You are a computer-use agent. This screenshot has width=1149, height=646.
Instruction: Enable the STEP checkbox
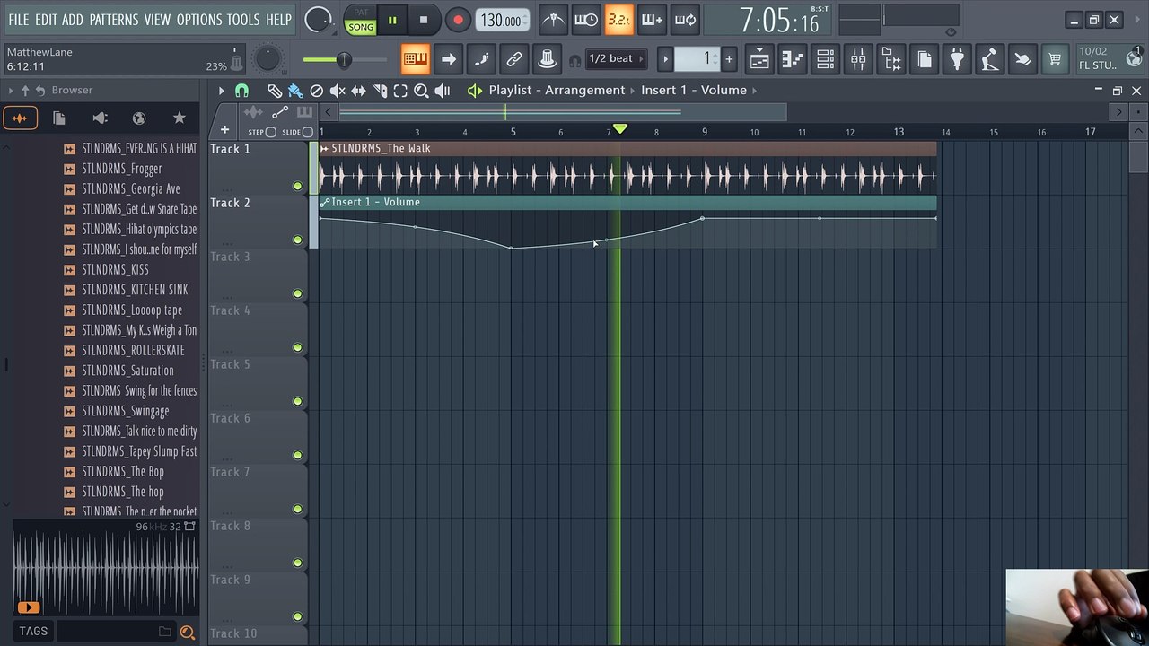tap(271, 132)
